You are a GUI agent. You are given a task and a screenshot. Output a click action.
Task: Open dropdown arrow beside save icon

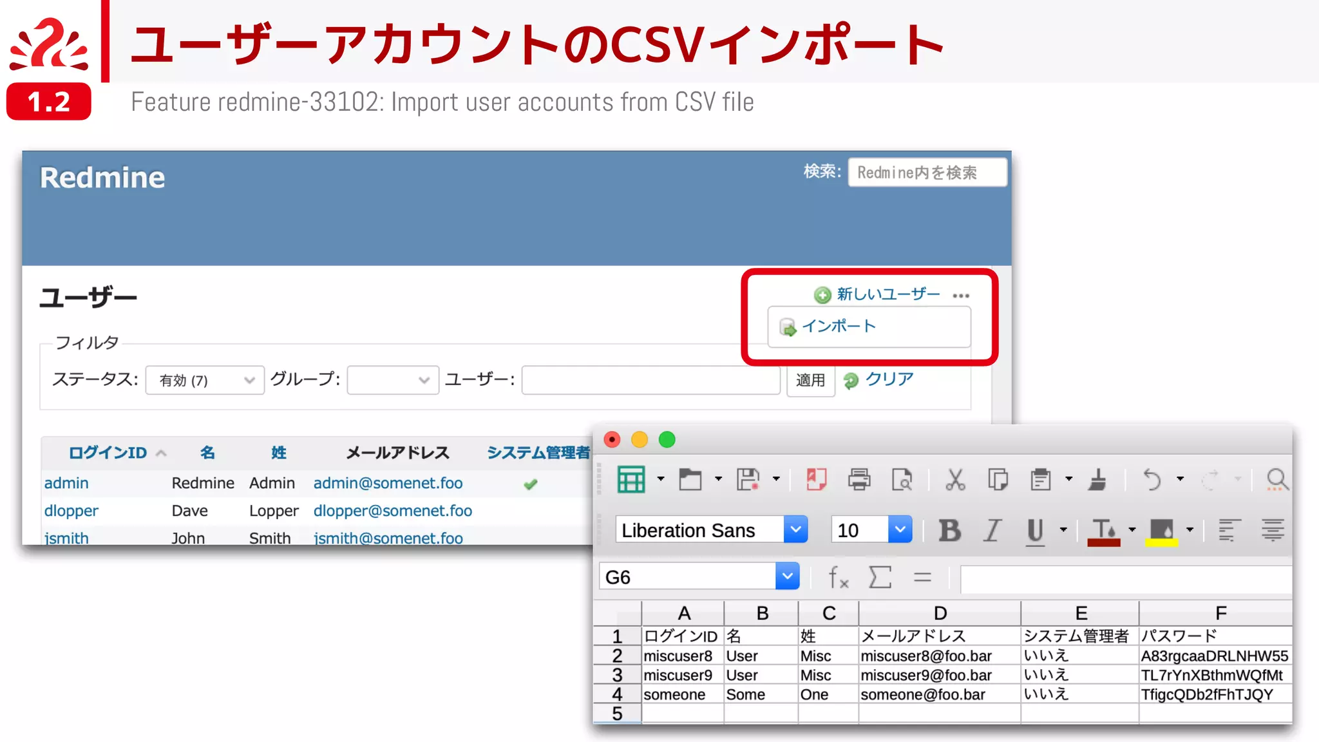point(776,479)
